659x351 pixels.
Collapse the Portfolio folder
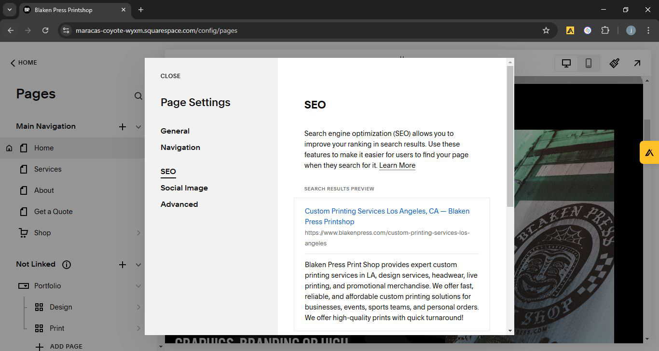[138, 286]
